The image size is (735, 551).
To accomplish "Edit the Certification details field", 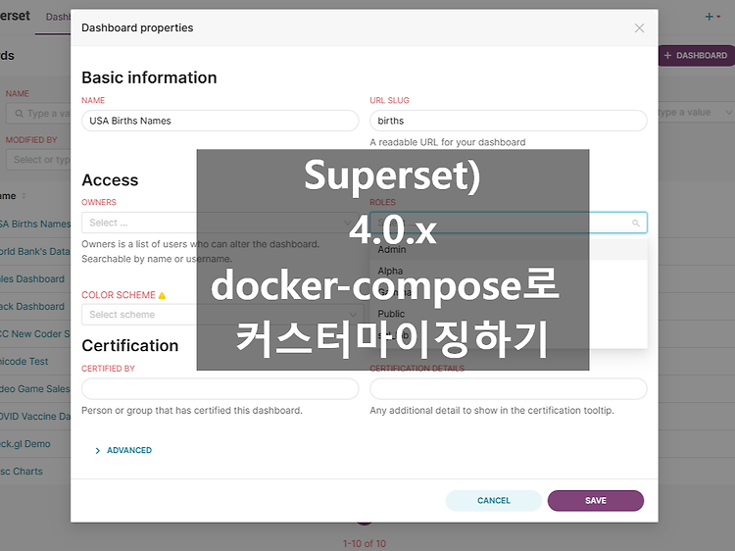I will point(509,389).
